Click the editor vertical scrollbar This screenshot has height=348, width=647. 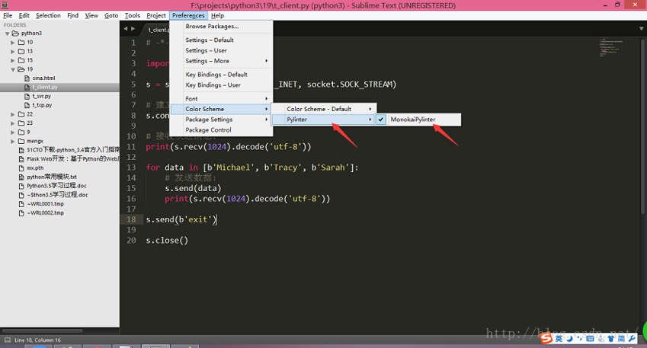tap(643, 126)
